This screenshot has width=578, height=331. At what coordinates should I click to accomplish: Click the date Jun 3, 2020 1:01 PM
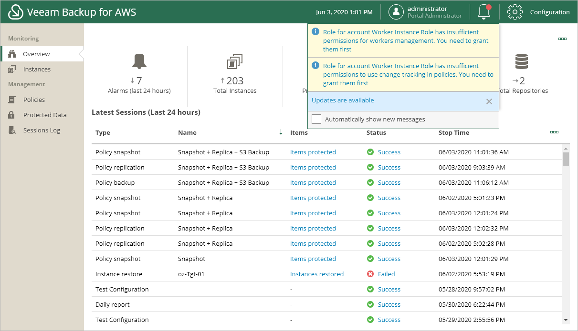click(x=344, y=12)
